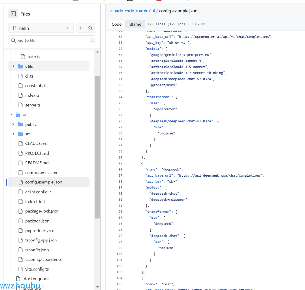Open the ui breadcrumb link
Screen dimensions: 305x290
point(153,11)
